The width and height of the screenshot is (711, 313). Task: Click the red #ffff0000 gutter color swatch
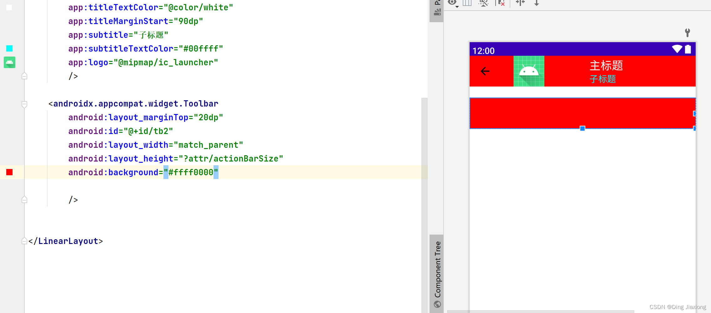pos(9,172)
